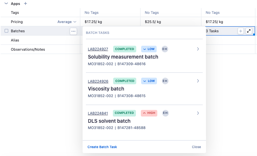Screen dimensions: 257x156
Task: Click the expand arrows icon in Tasks cell
Action: (249, 31)
